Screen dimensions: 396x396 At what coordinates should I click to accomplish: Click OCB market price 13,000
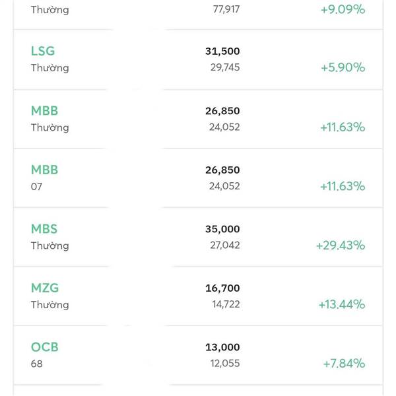(222, 347)
